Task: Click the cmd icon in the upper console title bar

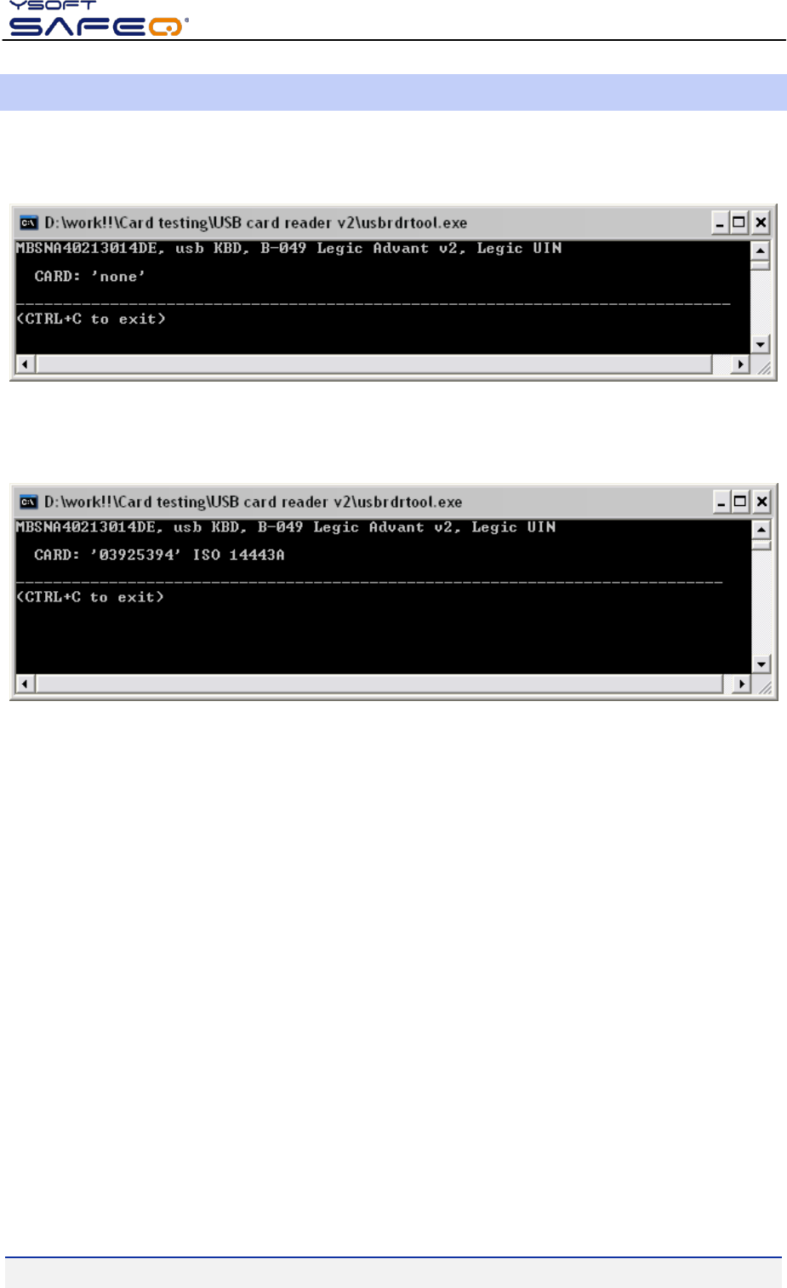Action: (29, 223)
